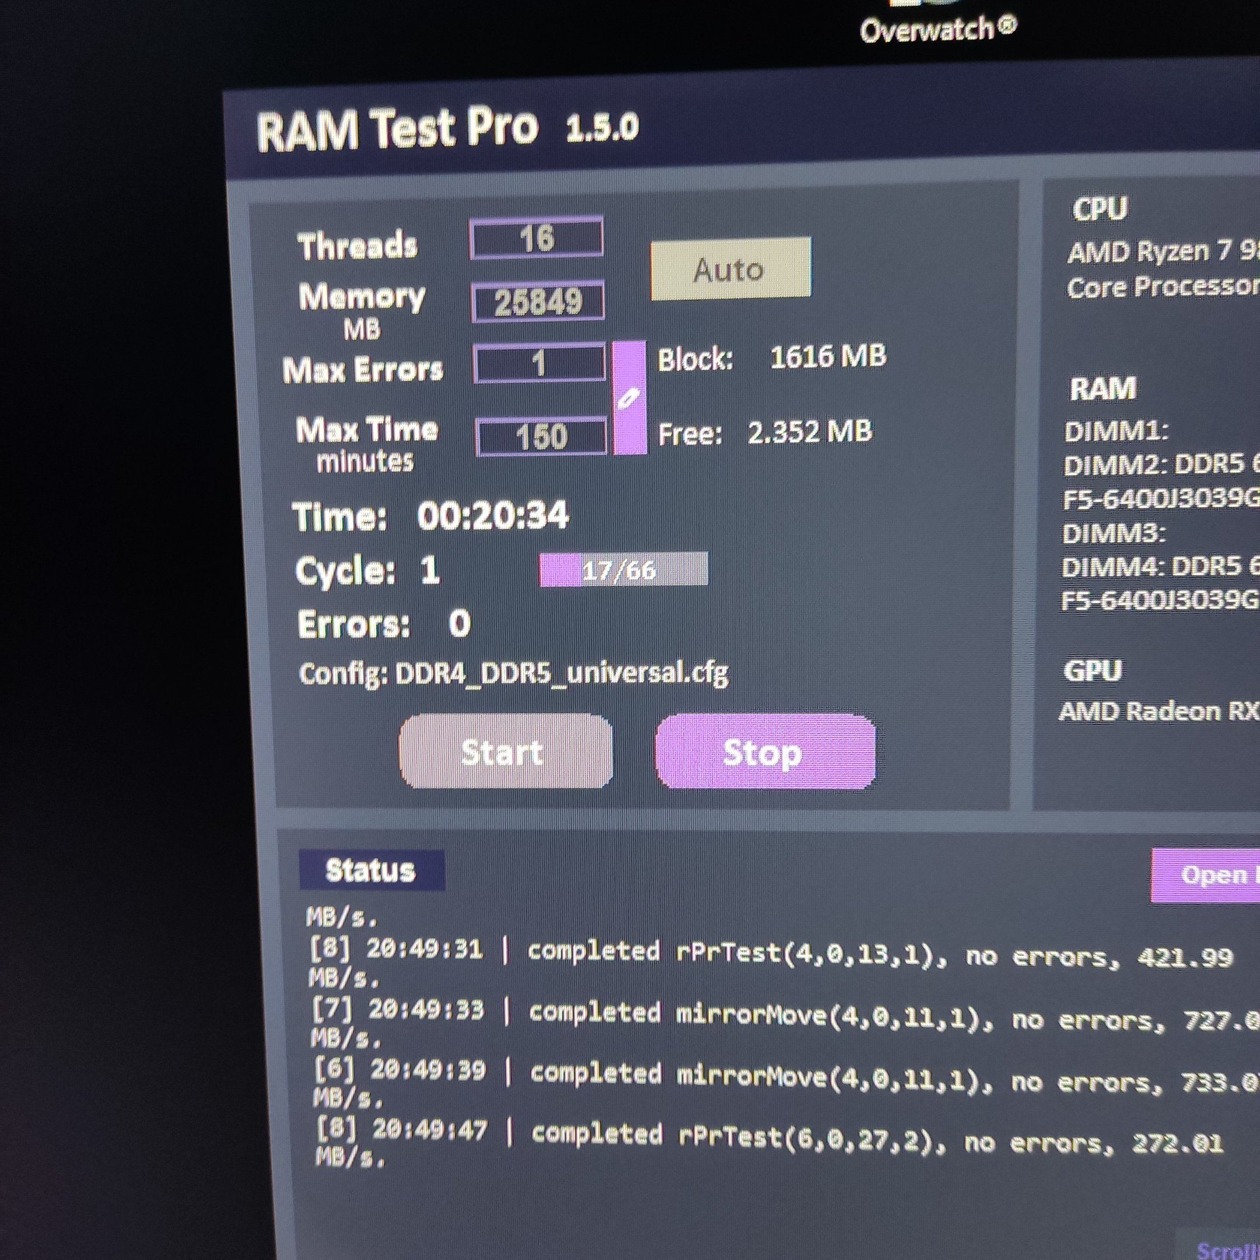Click the cycle progress bar showing 17/66
This screenshot has width=1260, height=1260.
[623, 570]
